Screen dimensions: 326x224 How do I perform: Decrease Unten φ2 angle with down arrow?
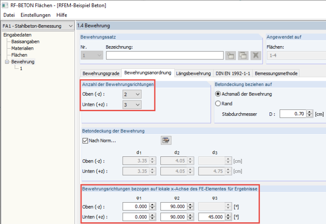click(x=190, y=218)
